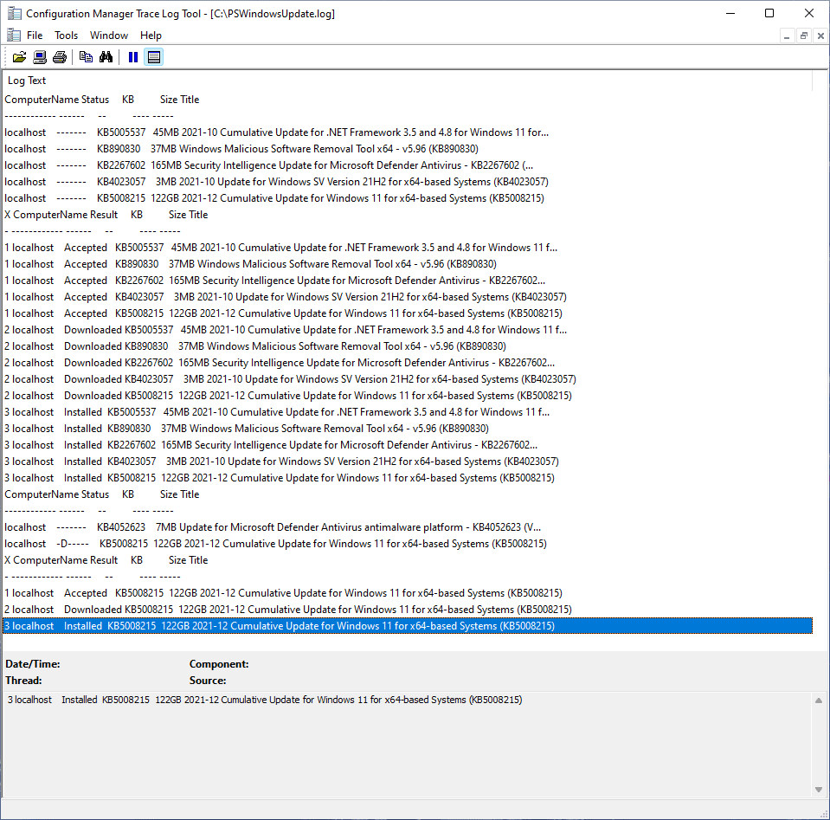Close the Trace Log Tool window
This screenshot has width=830, height=820.
click(x=809, y=13)
